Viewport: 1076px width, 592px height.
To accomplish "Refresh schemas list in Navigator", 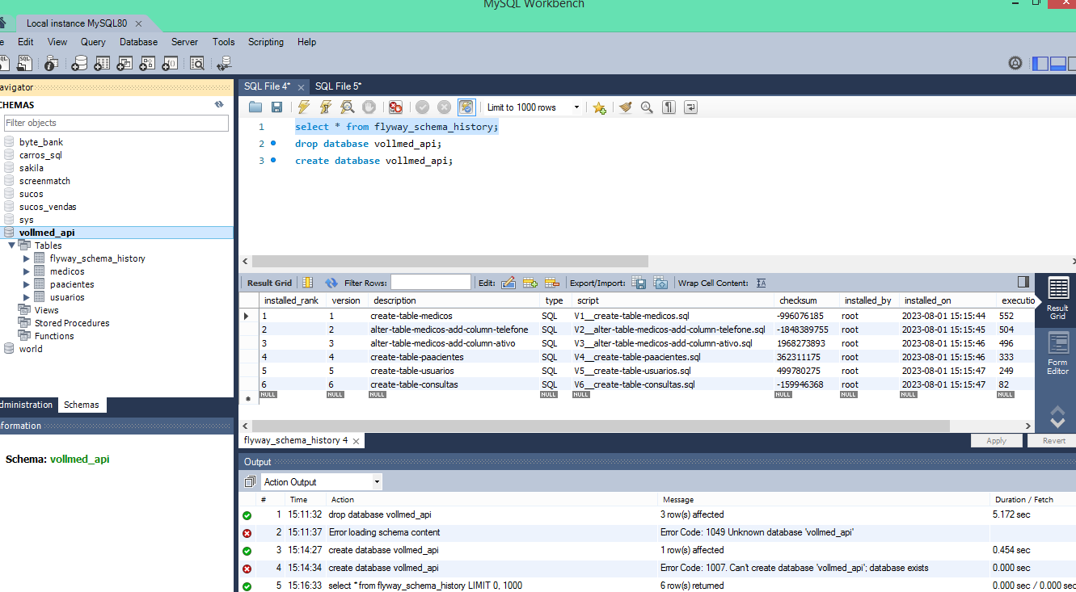I will 218,104.
